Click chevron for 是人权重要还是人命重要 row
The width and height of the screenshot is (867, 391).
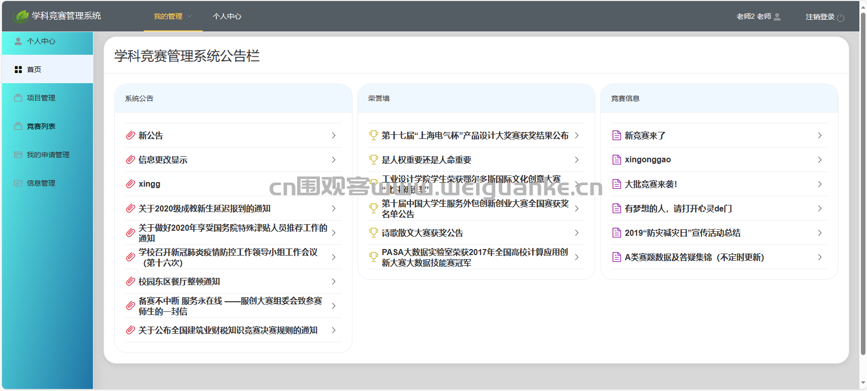click(576, 160)
